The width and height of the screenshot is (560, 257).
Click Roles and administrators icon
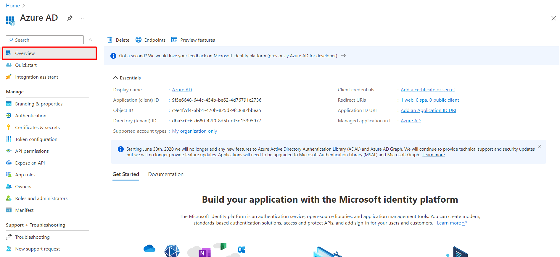(x=9, y=198)
